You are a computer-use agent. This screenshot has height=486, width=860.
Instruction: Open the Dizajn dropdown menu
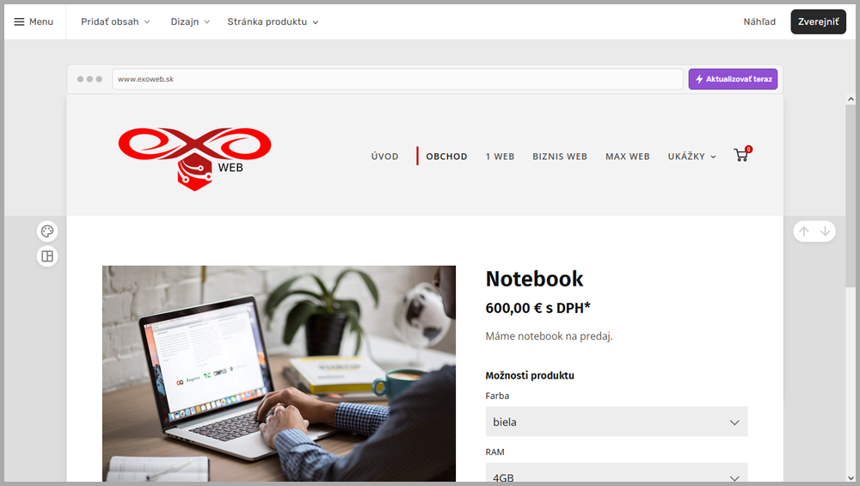click(190, 22)
